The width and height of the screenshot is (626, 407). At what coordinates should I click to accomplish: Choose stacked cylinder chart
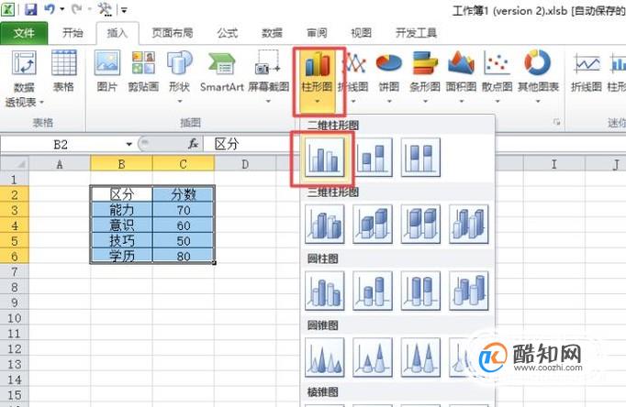pos(373,291)
